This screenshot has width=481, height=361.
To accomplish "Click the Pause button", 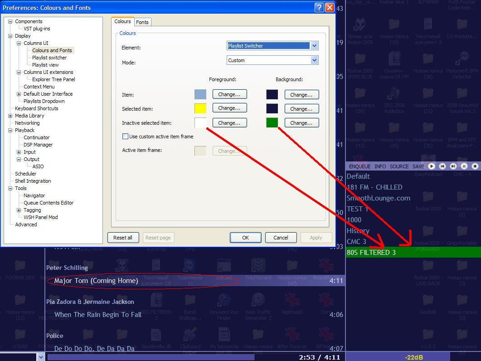I will click(464, 166).
